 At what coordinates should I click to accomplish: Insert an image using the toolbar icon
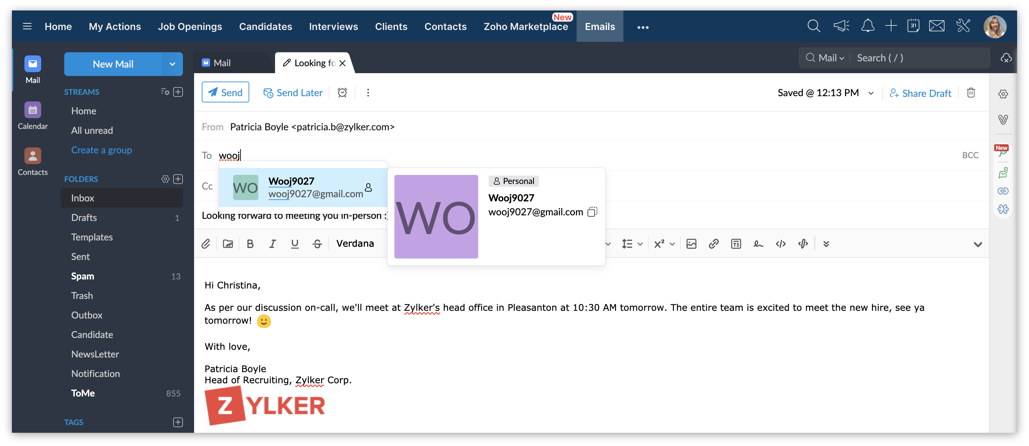(x=691, y=244)
